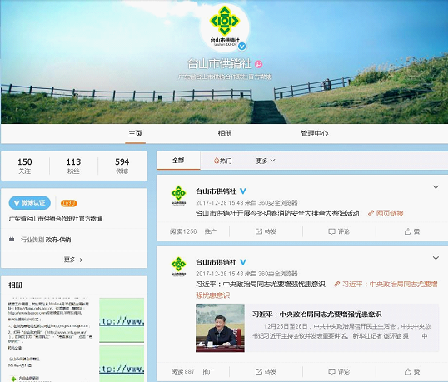Click the 评论 comment icon on first post
448x382 pixels.
[x=331, y=231]
